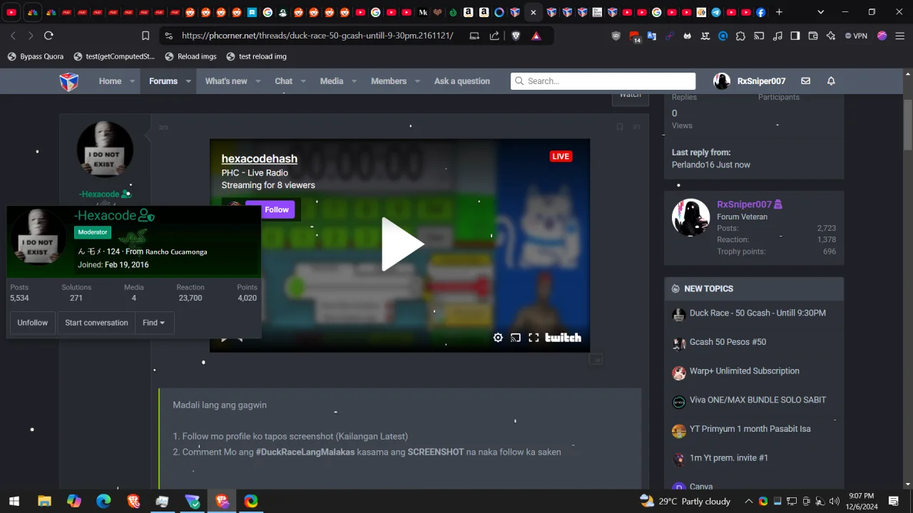Expand the Chat dropdown arrow
This screenshot has width=913, height=513.
coord(303,81)
